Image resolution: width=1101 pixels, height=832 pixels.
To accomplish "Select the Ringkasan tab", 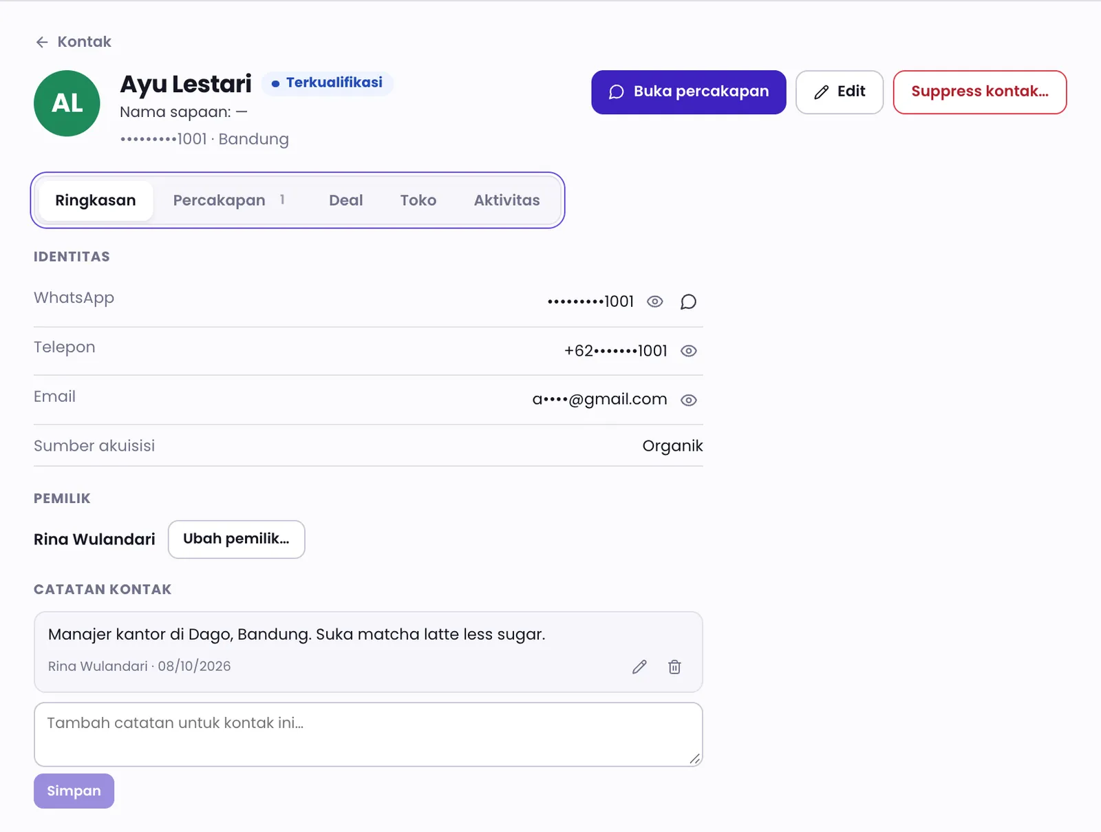I will point(96,200).
